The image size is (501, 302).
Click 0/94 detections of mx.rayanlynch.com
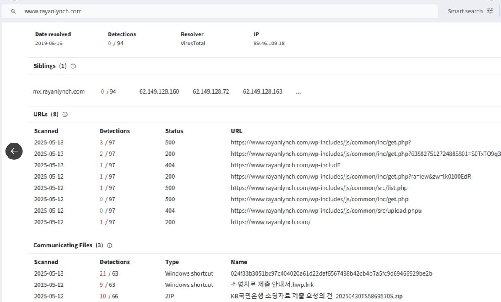(x=108, y=91)
